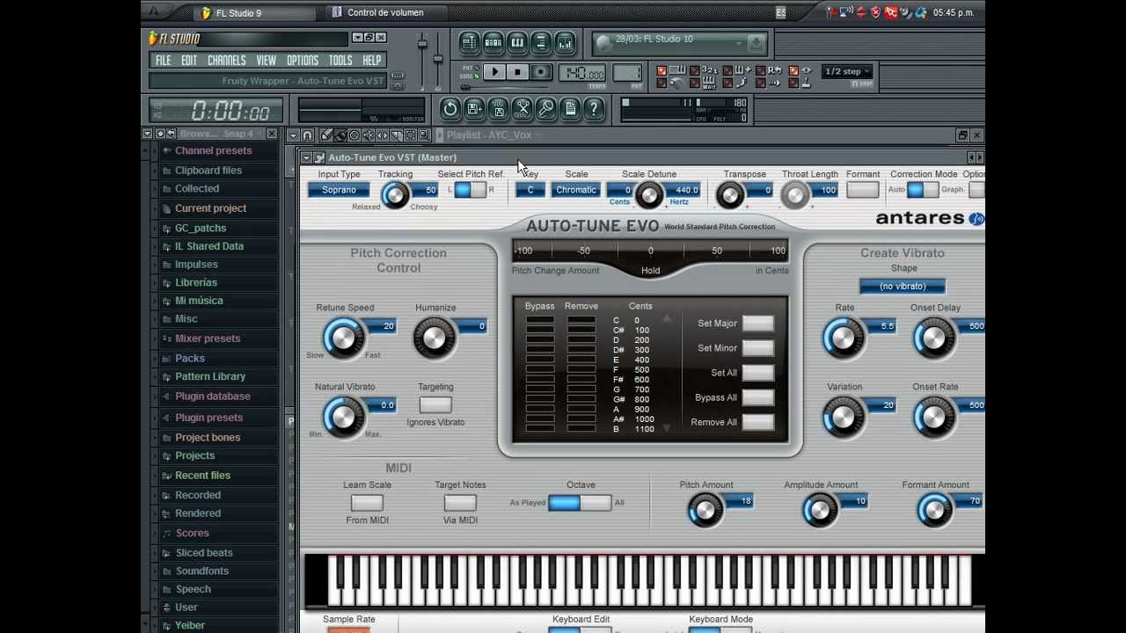Screen dimensions: 1126x633
Task: Select the playlist zoom tool
Action: pos(423,135)
